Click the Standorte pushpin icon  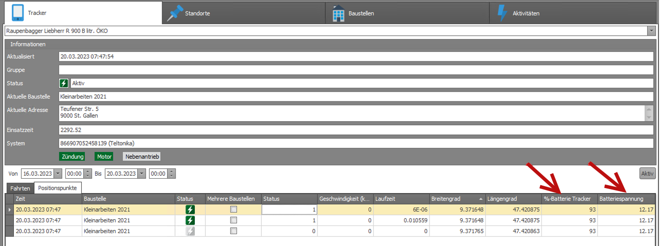(176, 13)
